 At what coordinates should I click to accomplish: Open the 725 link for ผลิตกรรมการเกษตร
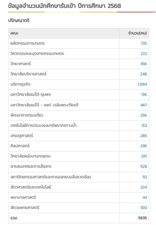[143, 43]
